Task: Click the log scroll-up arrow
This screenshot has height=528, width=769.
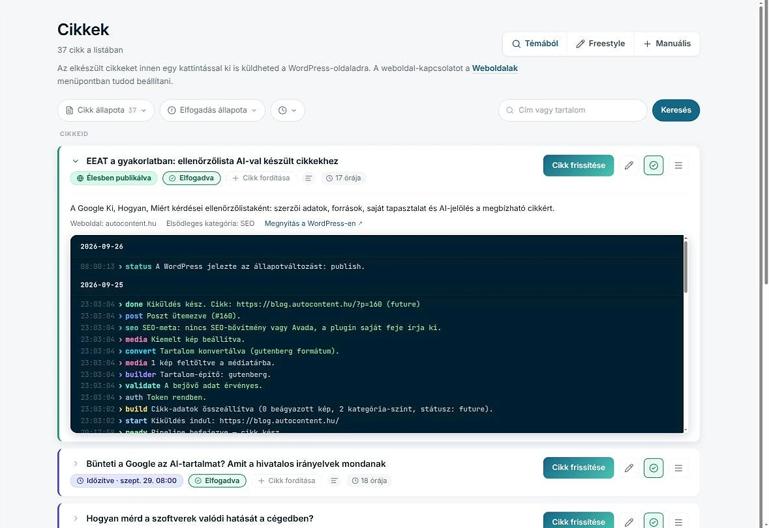Action: point(685,238)
